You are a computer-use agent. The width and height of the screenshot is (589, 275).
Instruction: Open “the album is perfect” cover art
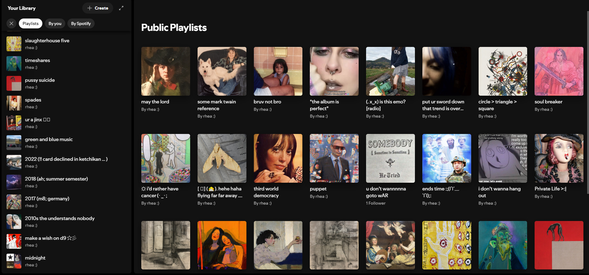[334, 71]
